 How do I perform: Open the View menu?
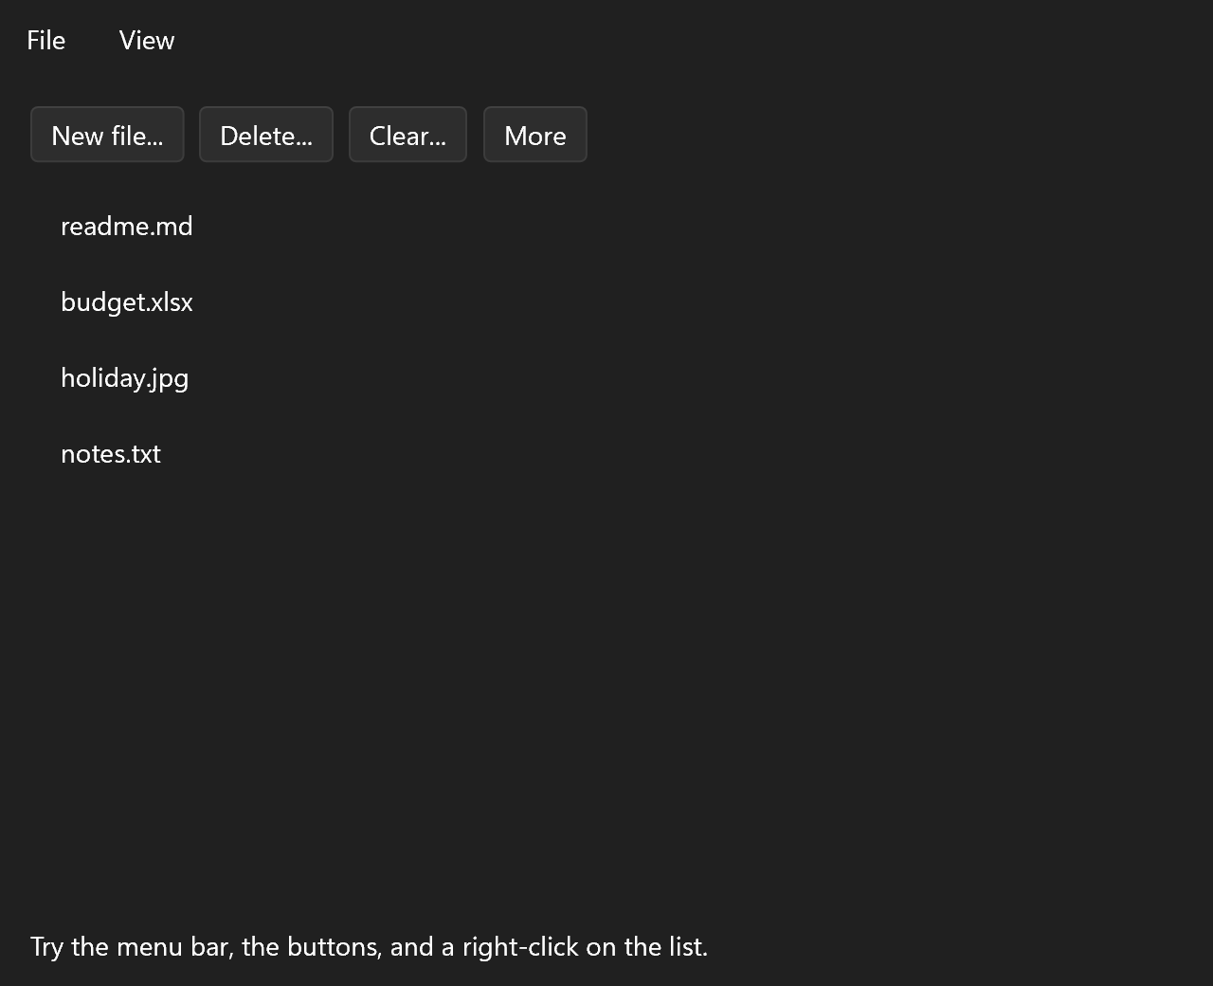tap(147, 40)
